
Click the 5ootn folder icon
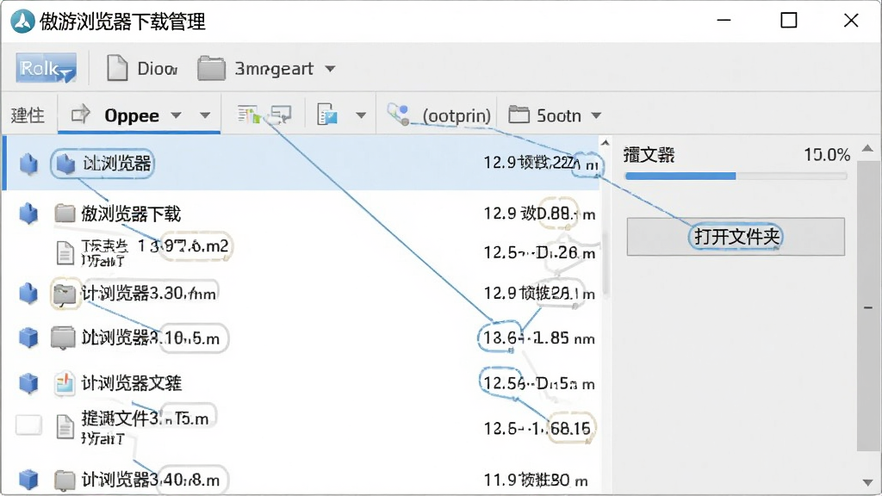pos(519,115)
